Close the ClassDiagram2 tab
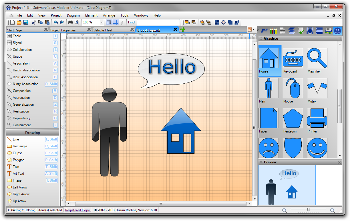 pos(176,30)
